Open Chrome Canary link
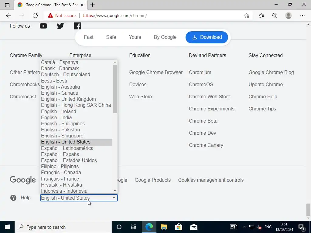Image resolution: width=311 pixels, height=233 pixels. pos(206,145)
